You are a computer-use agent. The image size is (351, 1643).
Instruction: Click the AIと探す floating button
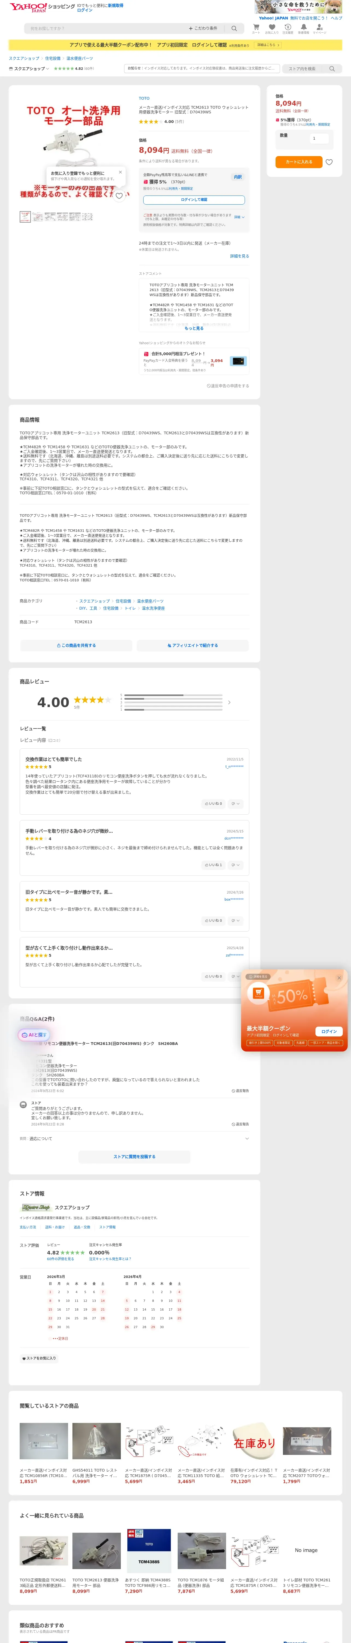(34, 1035)
